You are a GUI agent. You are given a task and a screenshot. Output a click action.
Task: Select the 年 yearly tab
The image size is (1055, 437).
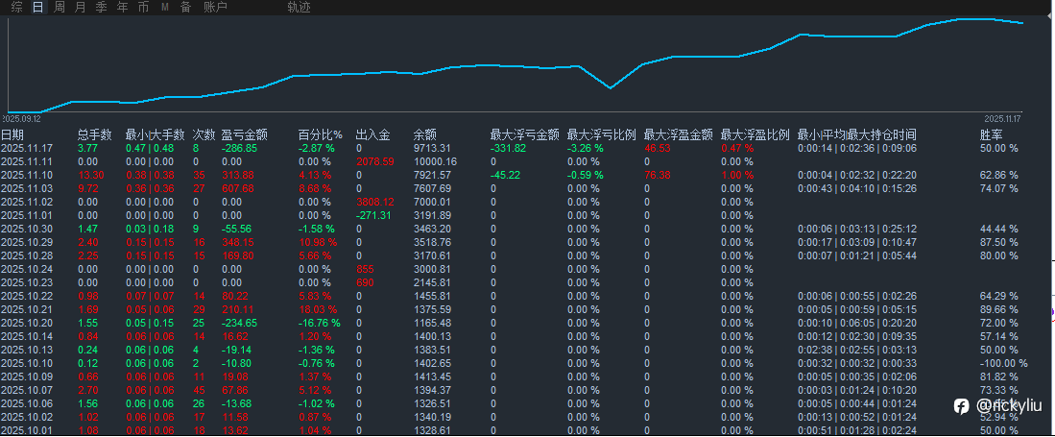[122, 8]
